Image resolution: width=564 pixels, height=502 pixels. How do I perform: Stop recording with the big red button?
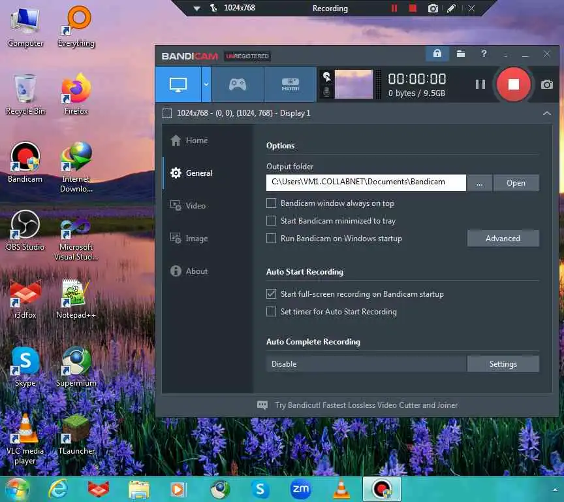(x=513, y=84)
